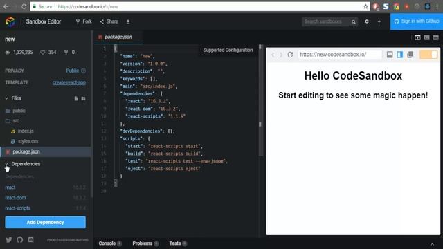Bookmark this page with star icon
The image size is (443, 249).
click(x=365, y=6)
